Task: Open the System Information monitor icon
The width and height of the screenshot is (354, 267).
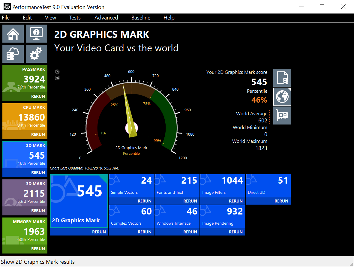Action: point(36,34)
